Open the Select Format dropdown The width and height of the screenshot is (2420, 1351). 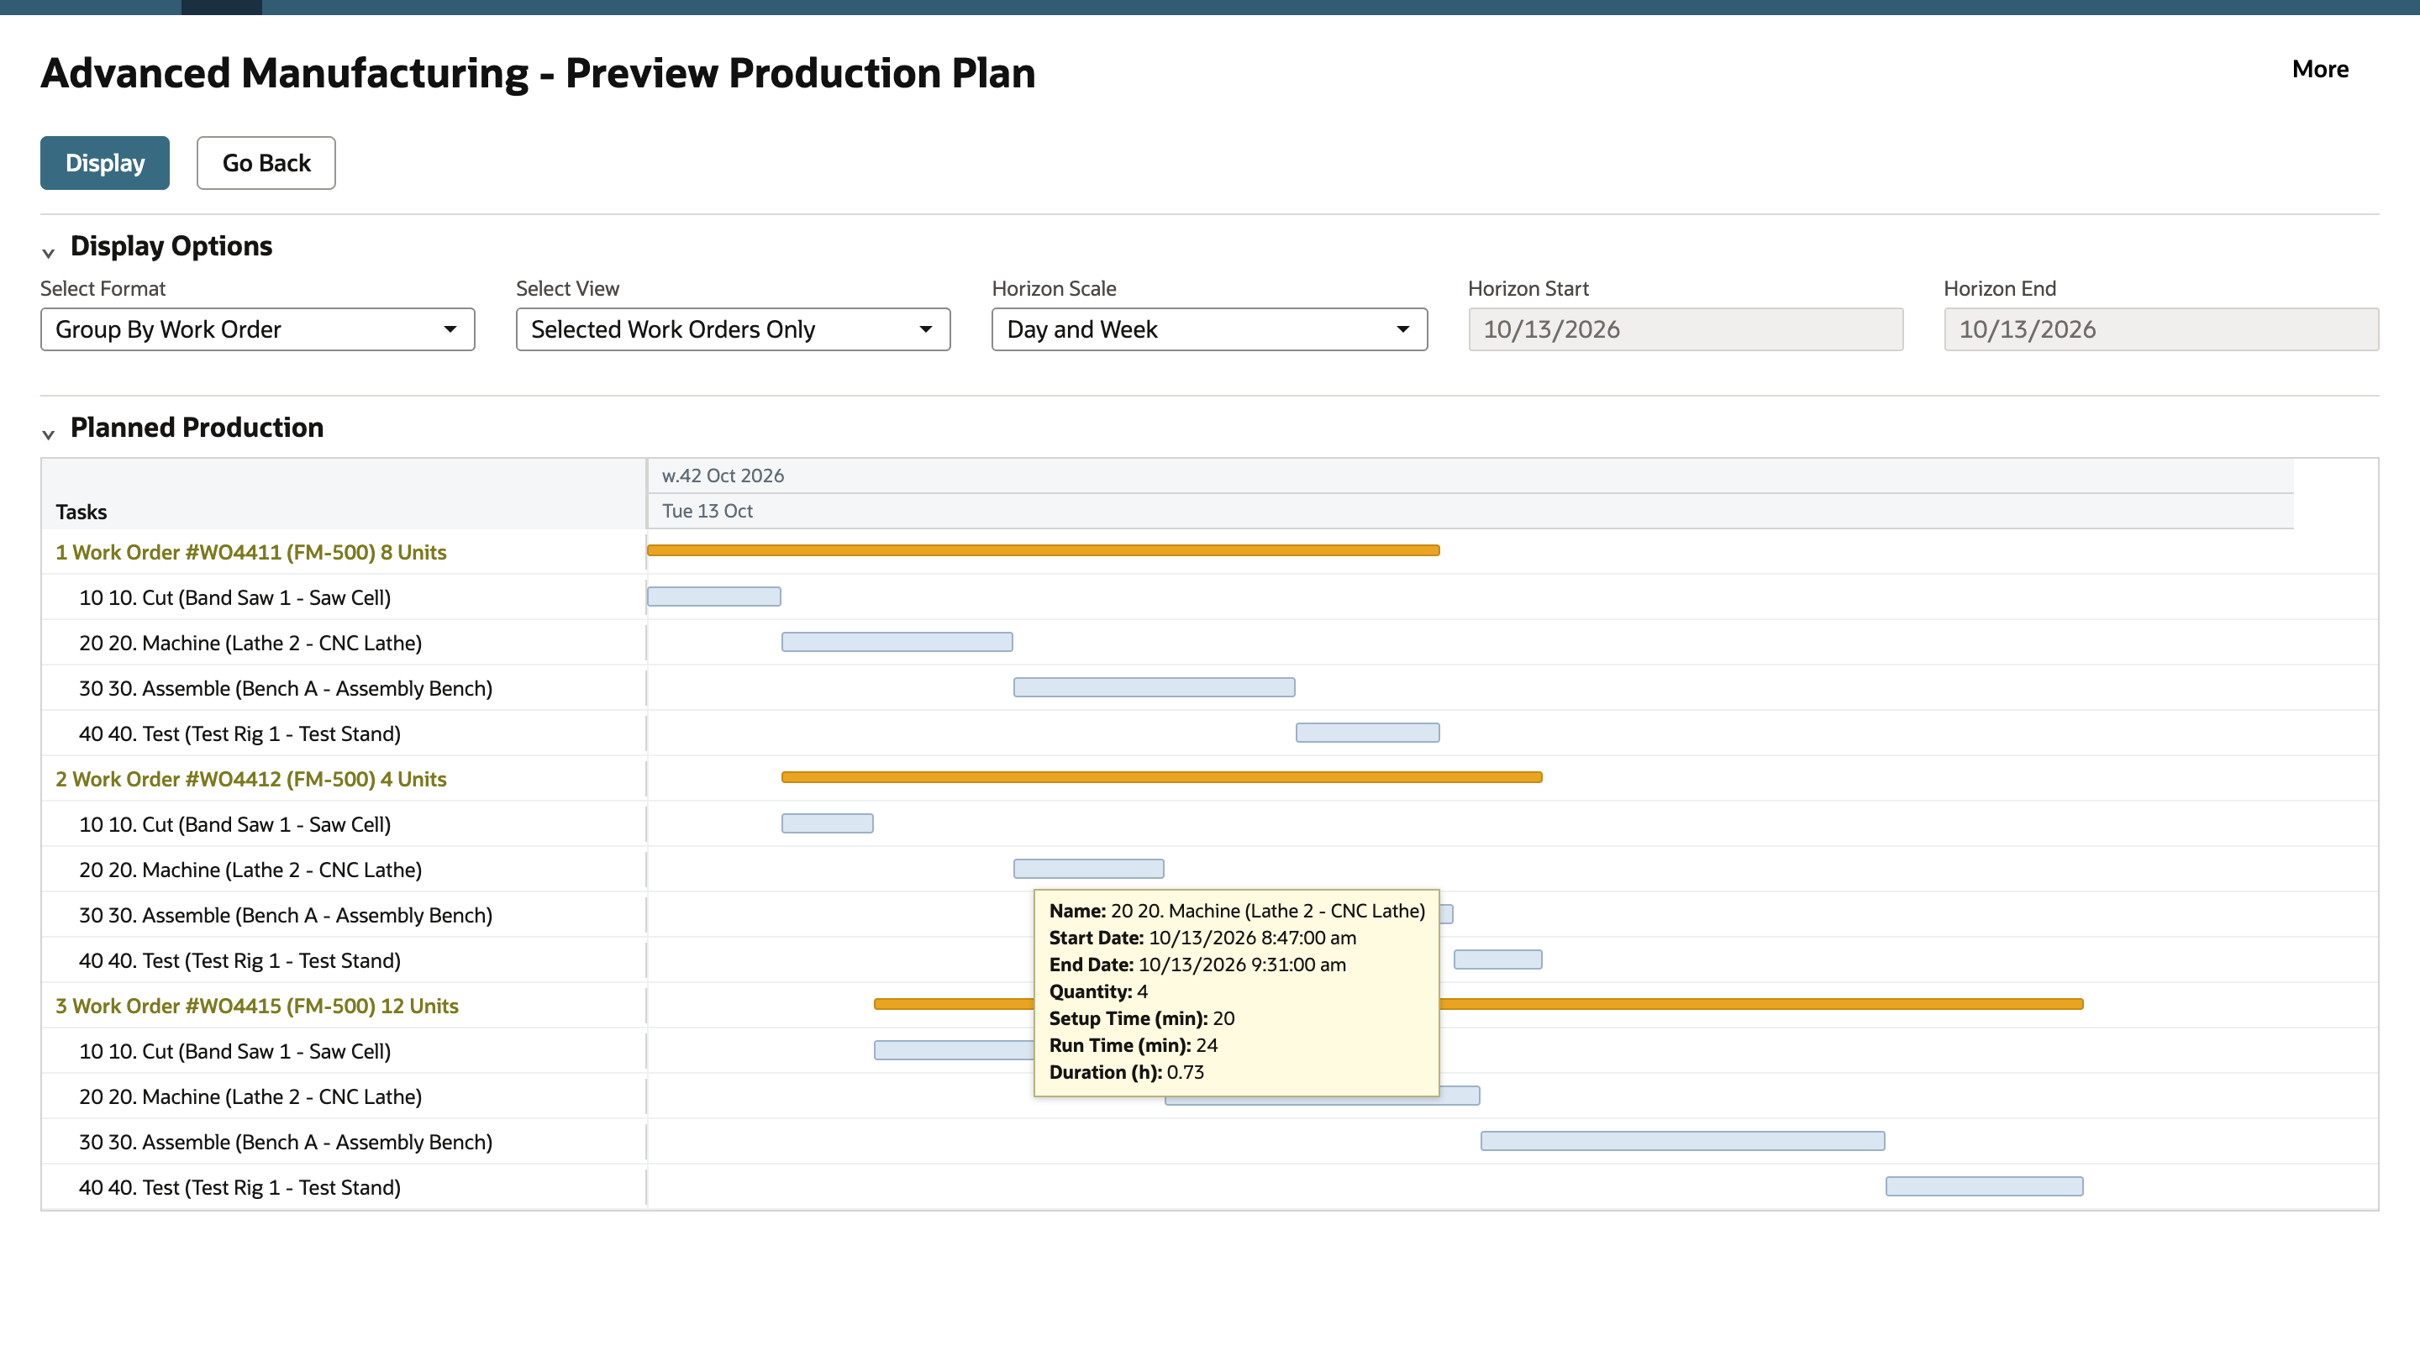pos(257,329)
